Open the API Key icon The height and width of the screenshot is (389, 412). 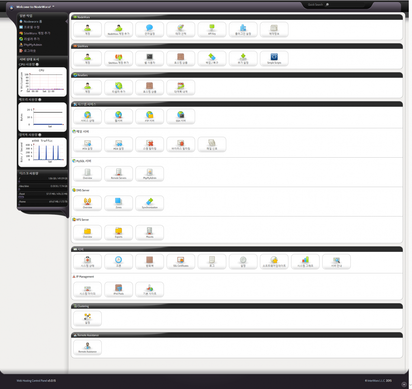coord(212,30)
